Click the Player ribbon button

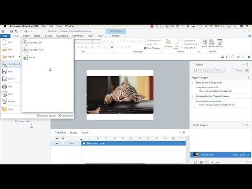(x=204, y=44)
